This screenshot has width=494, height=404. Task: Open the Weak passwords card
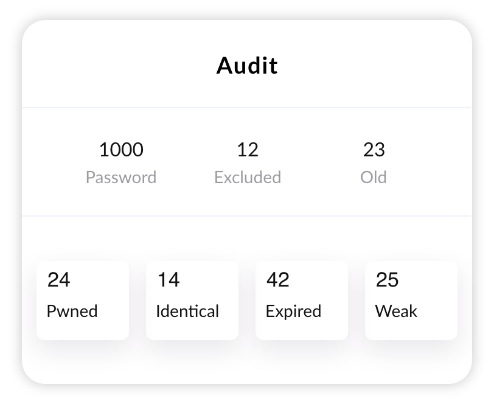(411, 299)
